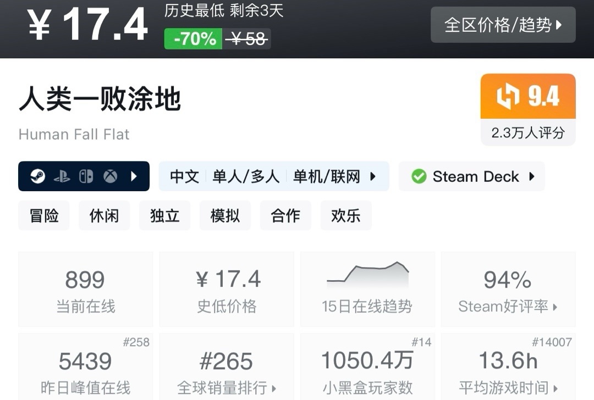
Task: Select the 欢乐 genre tag
Action: (x=346, y=215)
